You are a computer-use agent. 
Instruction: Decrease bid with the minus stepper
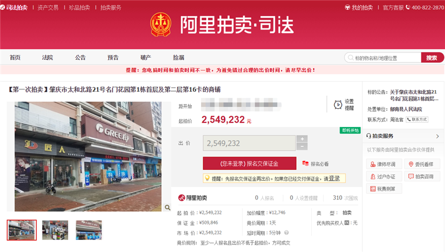[302, 147]
